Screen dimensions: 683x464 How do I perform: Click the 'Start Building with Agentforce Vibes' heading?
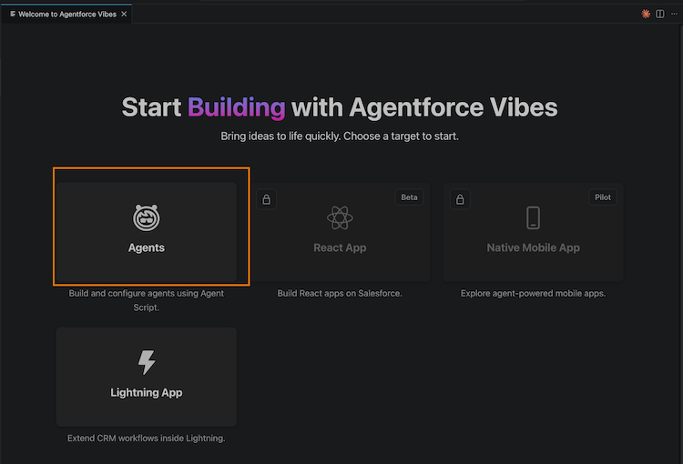tap(340, 107)
